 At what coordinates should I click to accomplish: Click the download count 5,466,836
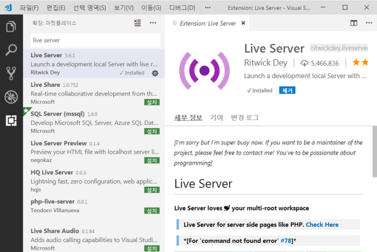[x=320, y=63]
